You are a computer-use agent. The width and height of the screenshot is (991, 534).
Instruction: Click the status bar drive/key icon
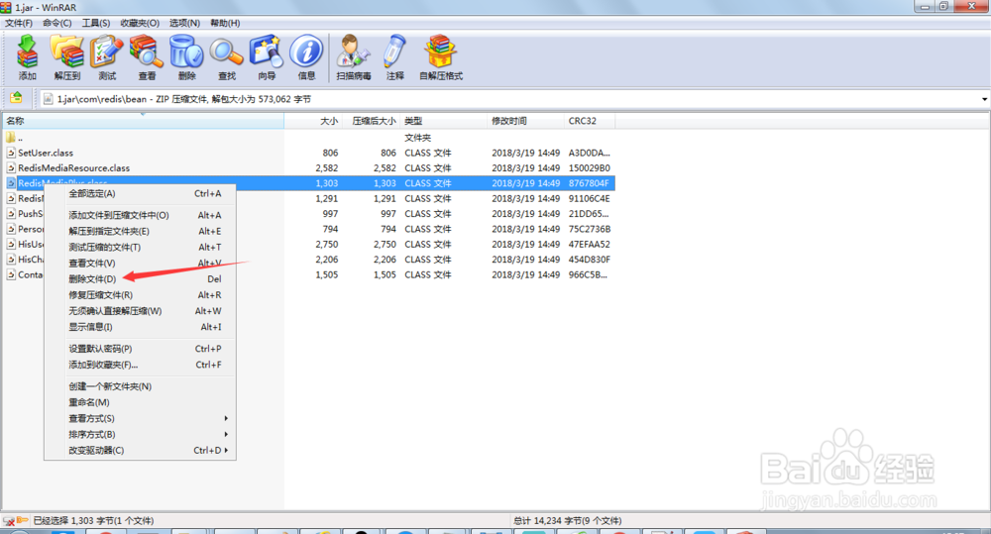[x=15, y=521]
